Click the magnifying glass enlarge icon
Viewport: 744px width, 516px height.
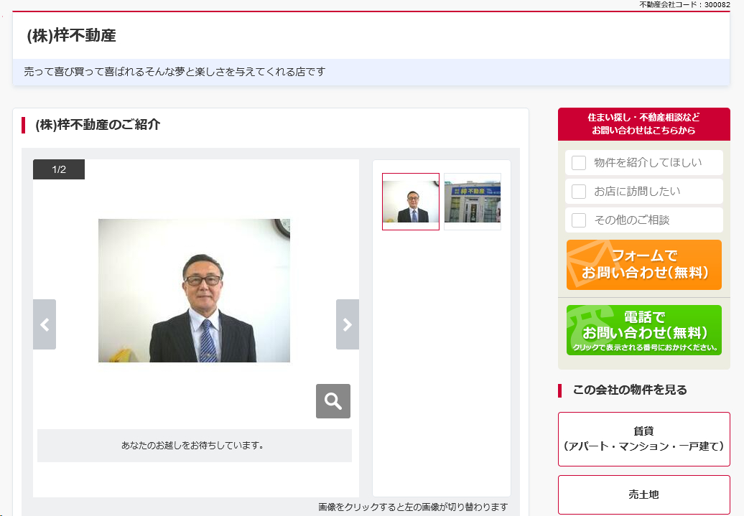click(333, 401)
